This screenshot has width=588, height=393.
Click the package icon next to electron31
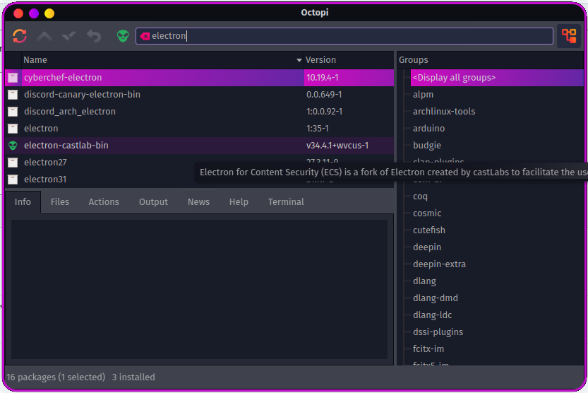click(13, 180)
